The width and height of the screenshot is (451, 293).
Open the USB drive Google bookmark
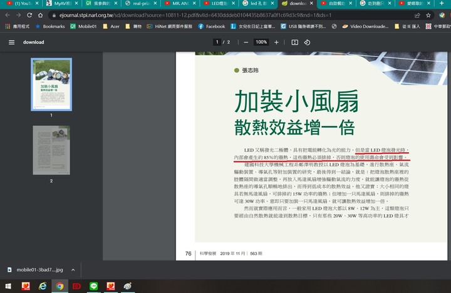(303, 26)
